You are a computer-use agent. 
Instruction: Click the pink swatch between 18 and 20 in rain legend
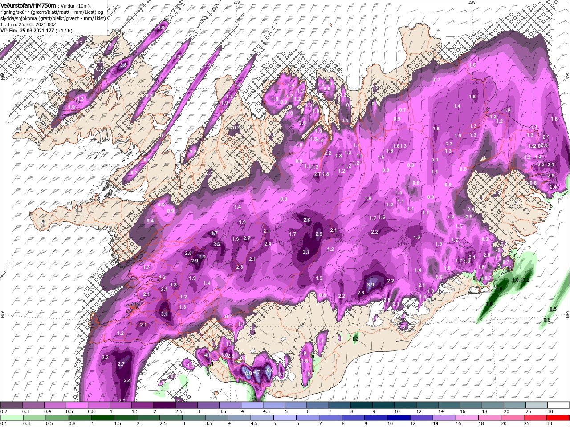[x=490, y=417]
